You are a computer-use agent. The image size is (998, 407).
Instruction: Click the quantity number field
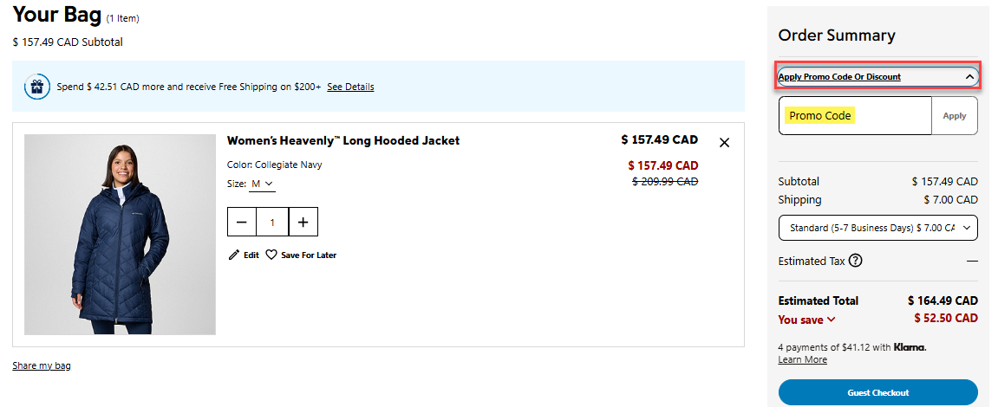click(x=272, y=223)
